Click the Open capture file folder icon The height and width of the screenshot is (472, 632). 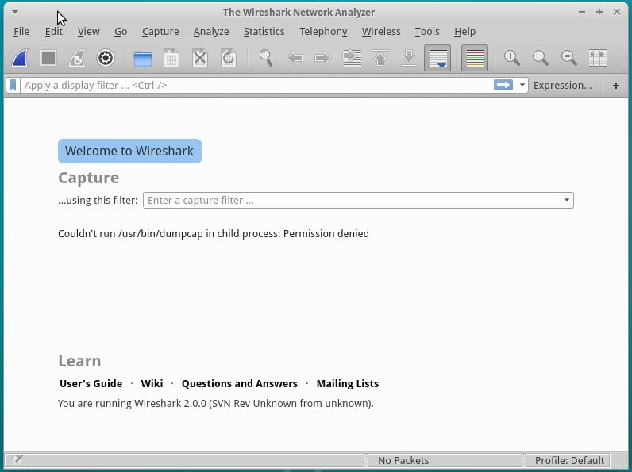[143, 58]
